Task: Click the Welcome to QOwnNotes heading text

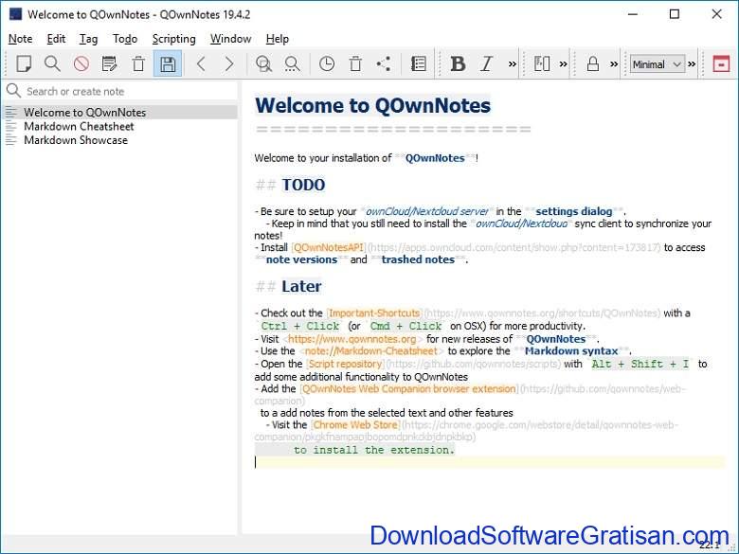Action: click(372, 105)
